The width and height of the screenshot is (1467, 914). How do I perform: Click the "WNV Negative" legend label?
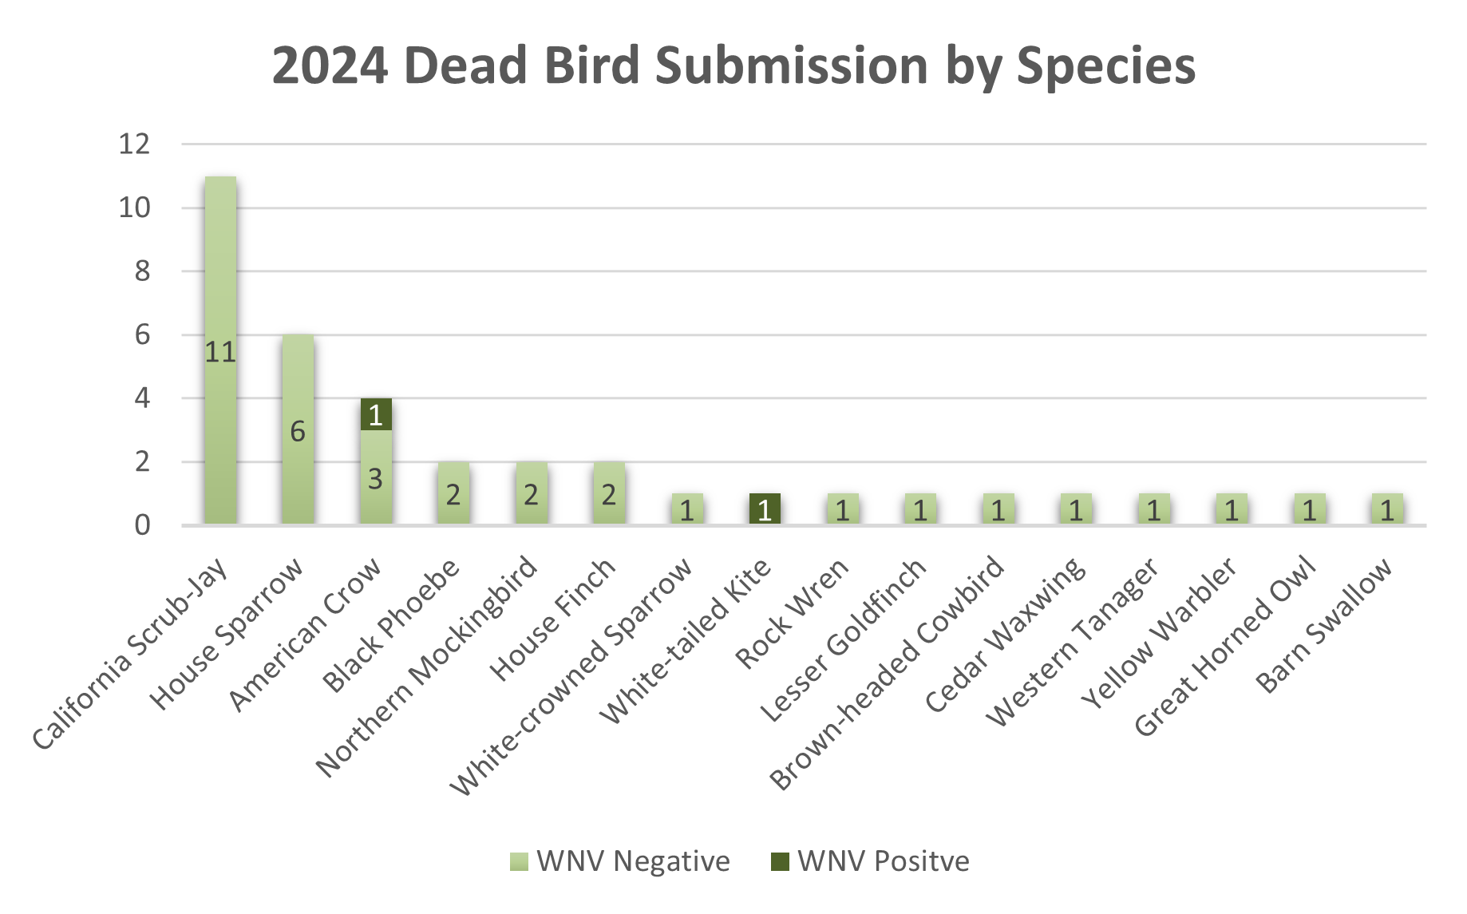tap(633, 862)
